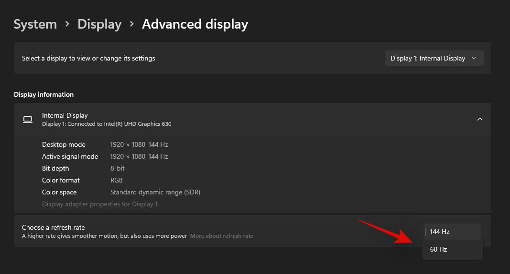The width and height of the screenshot is (510, 274).
Task: Select the 144 Hz refresh rate option
Action: click(x=452, y=232)
